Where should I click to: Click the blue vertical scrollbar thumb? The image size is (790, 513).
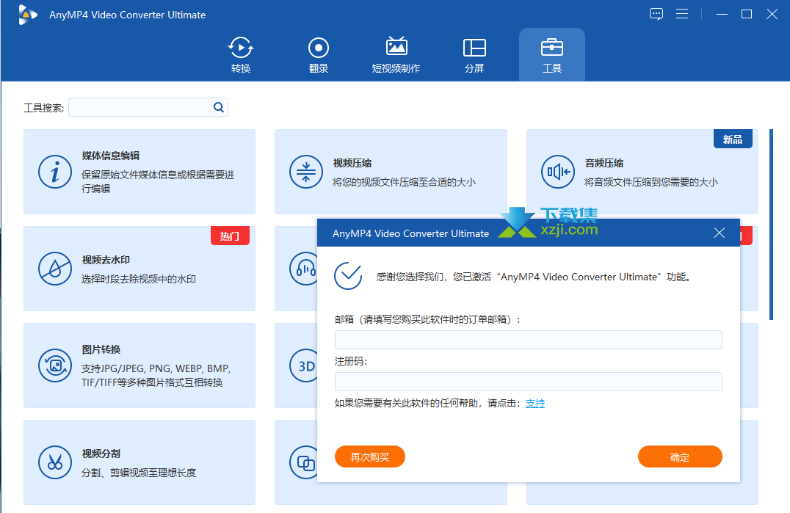[771, 225]
